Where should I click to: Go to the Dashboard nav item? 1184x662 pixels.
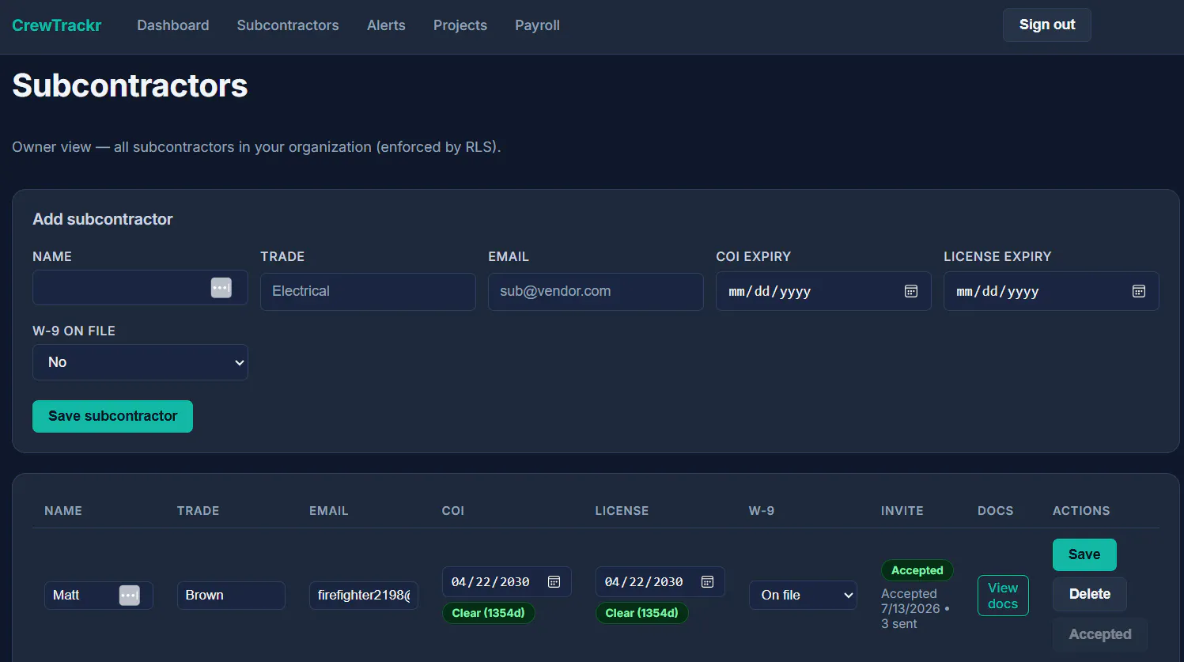point(173,25)
